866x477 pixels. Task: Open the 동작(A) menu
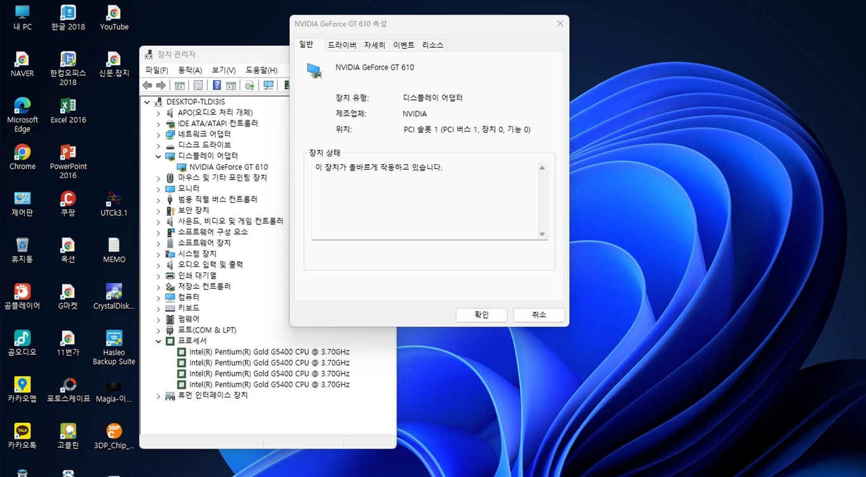[190, 70]
